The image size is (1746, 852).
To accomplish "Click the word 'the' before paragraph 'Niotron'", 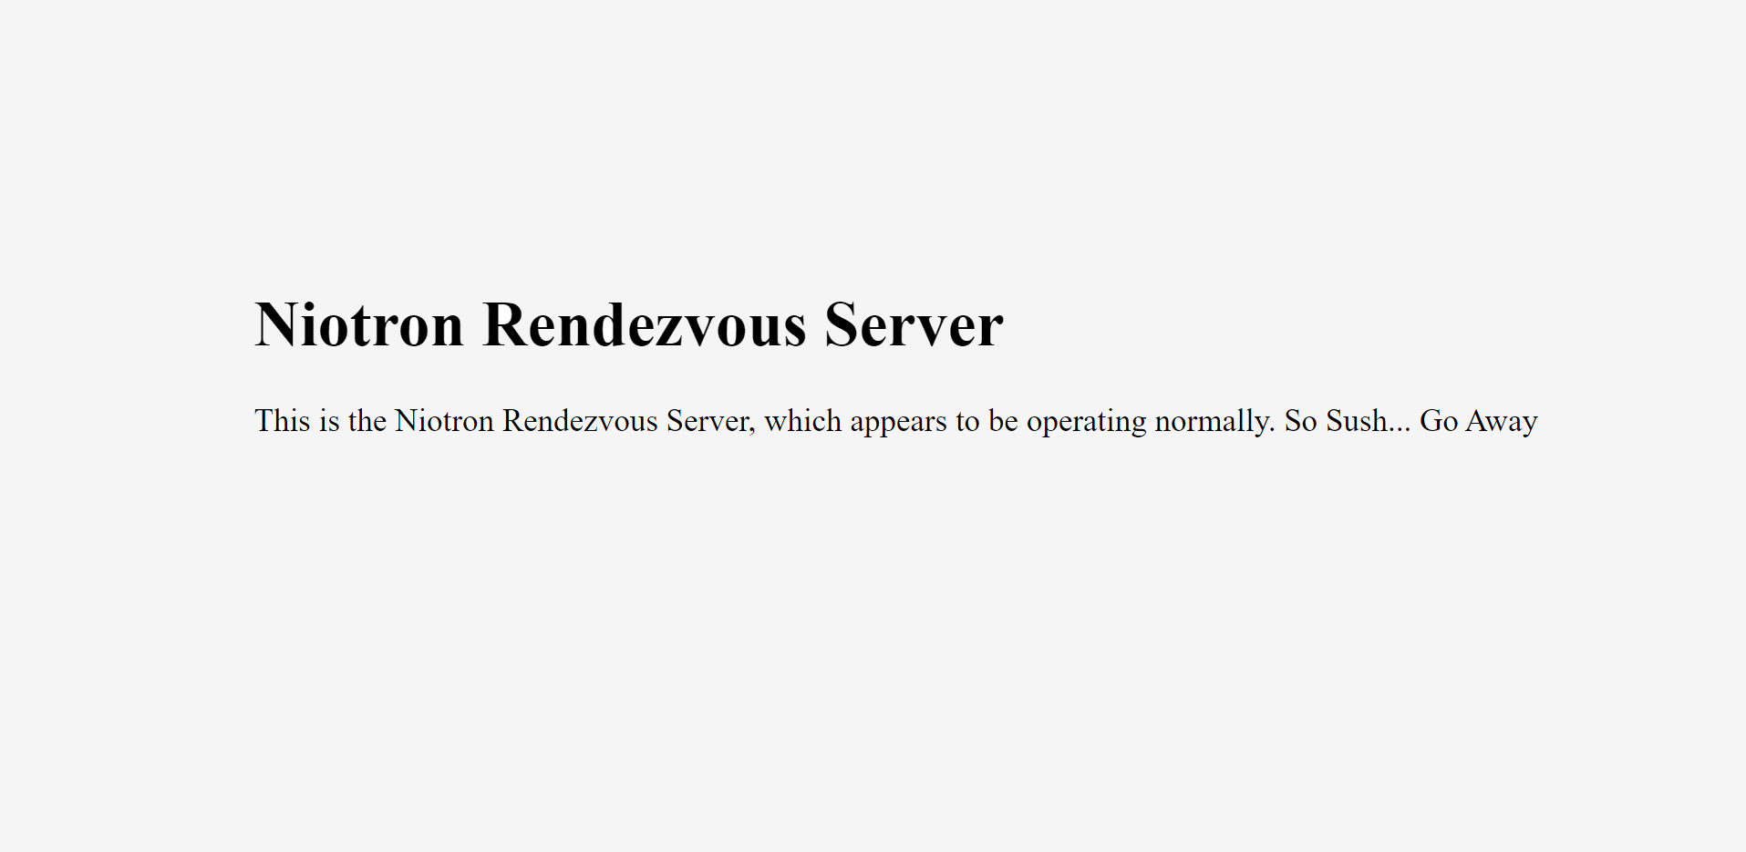I will click(x=367, y=421).
